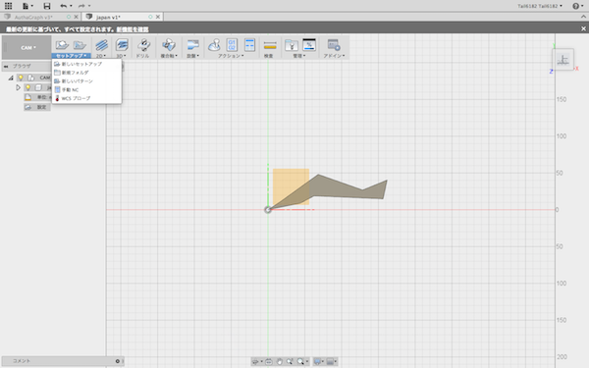The image size is (589, 368).
Task: Select 新規フォルダ from the menu
Action: pyautogui.click(x=86, y=73)
